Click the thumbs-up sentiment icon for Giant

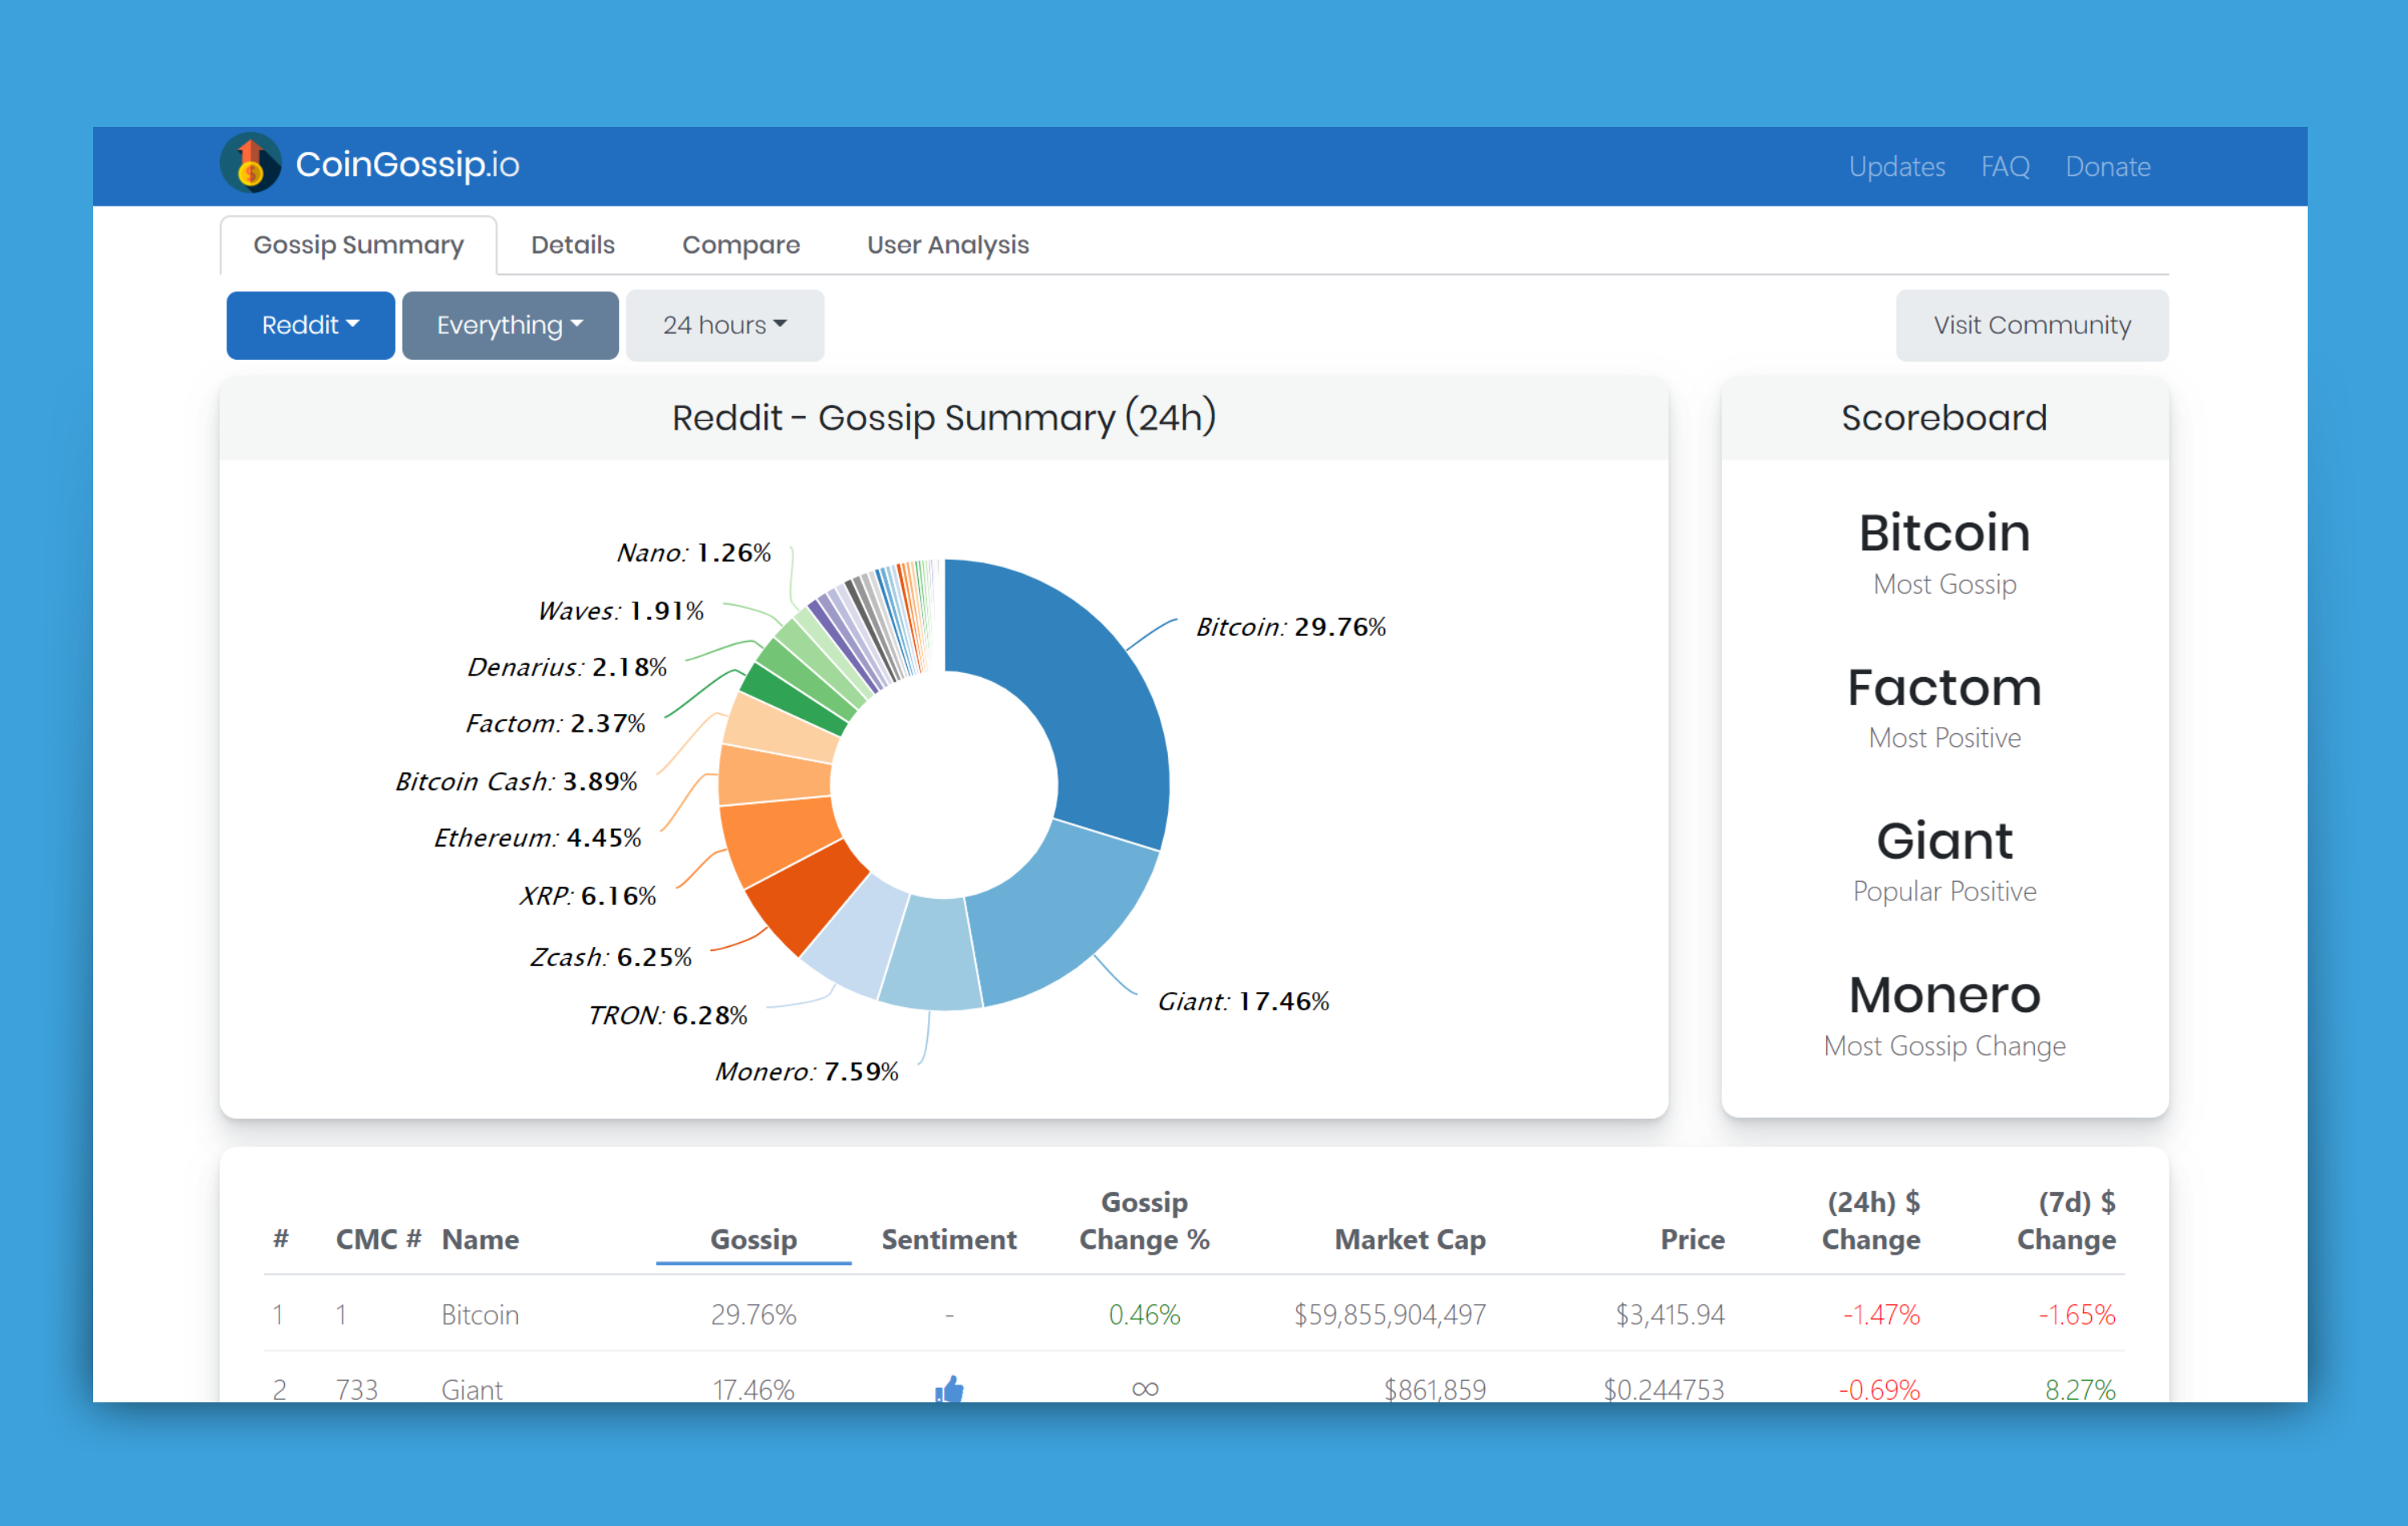coord(949,1388)
